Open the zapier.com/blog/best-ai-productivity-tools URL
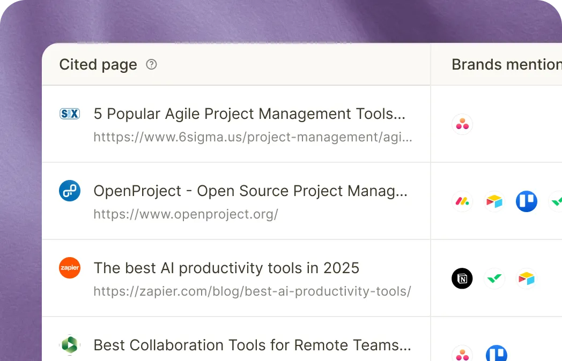This screenshot has height=361, width=562. [253, 291]
